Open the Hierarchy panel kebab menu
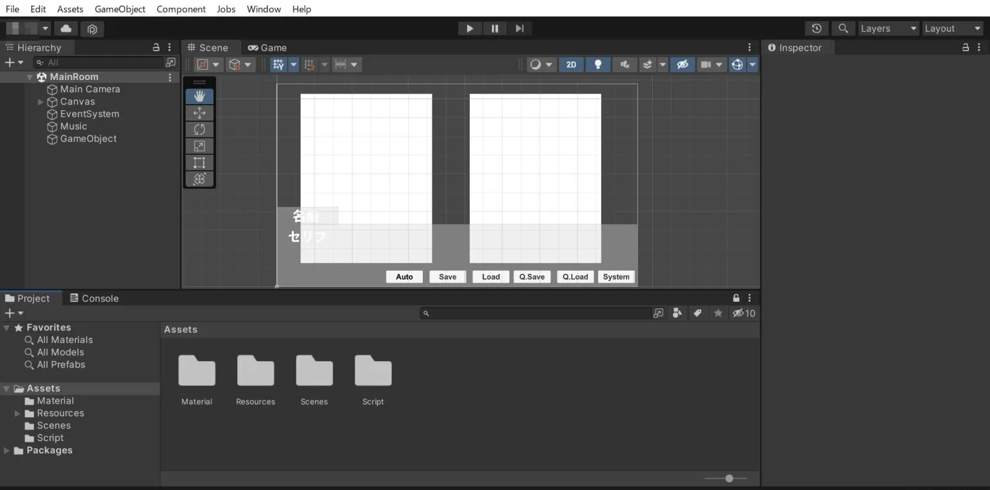This screenshot has width=990, height=490. pyautogui.click(x=170, y=48)
